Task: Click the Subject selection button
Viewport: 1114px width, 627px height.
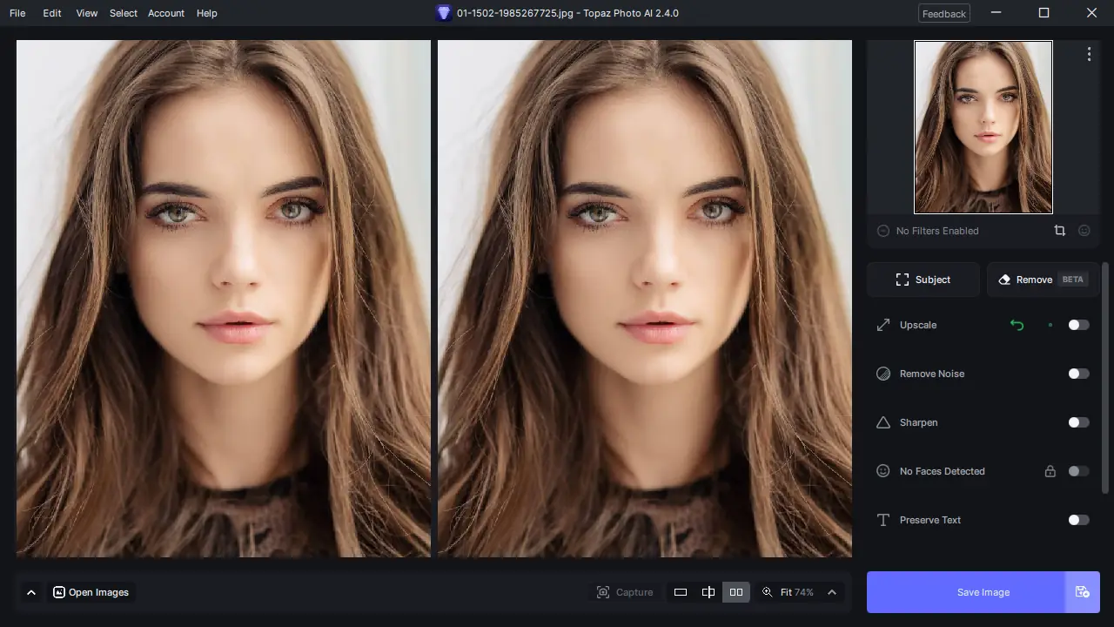Action: point(923,280)
